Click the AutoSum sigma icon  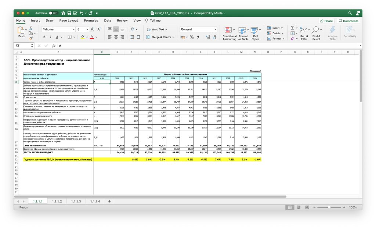pyautogui.click(x=293, y=28)
